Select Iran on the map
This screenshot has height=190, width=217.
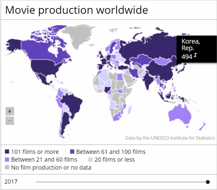click(134, 73)
